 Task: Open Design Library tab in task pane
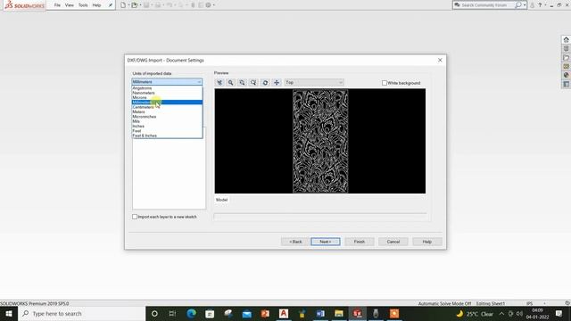point(566,48)
